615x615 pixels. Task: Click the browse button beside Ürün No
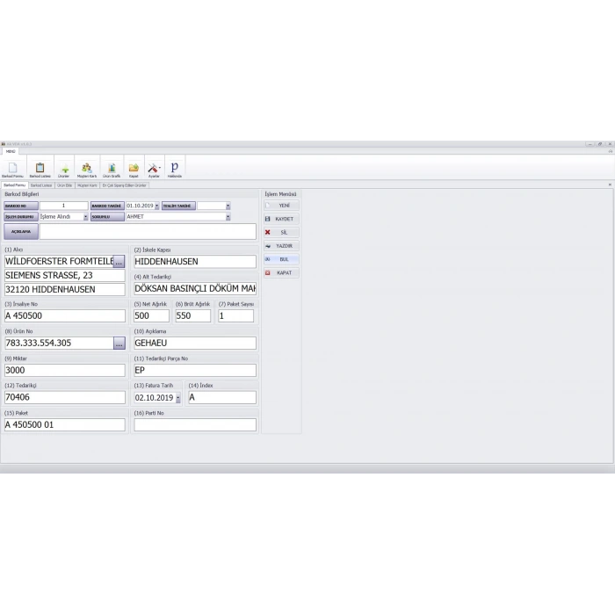pyautogui.click(x=119, y=344)
